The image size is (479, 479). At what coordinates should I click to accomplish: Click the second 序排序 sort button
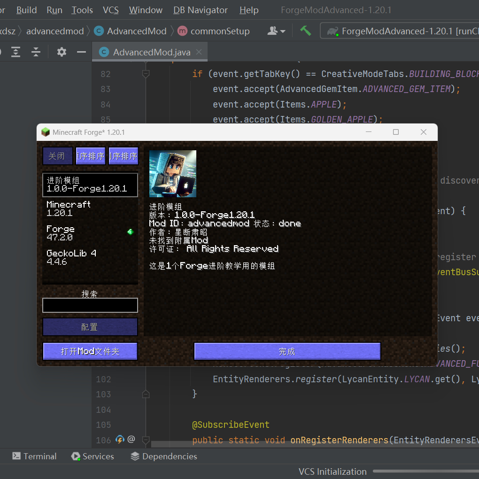[x=124, y=156]
